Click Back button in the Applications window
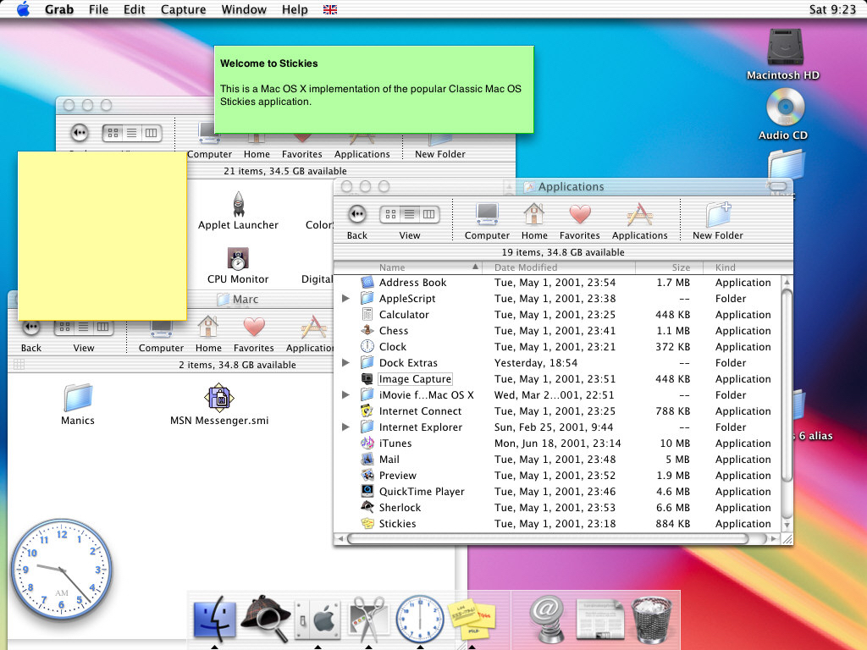This screenshot has height=650, width=867. pos(357,215)
